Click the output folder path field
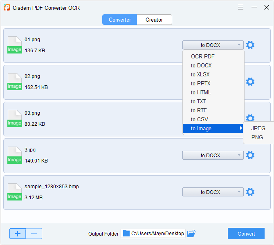 click(153, 234)
